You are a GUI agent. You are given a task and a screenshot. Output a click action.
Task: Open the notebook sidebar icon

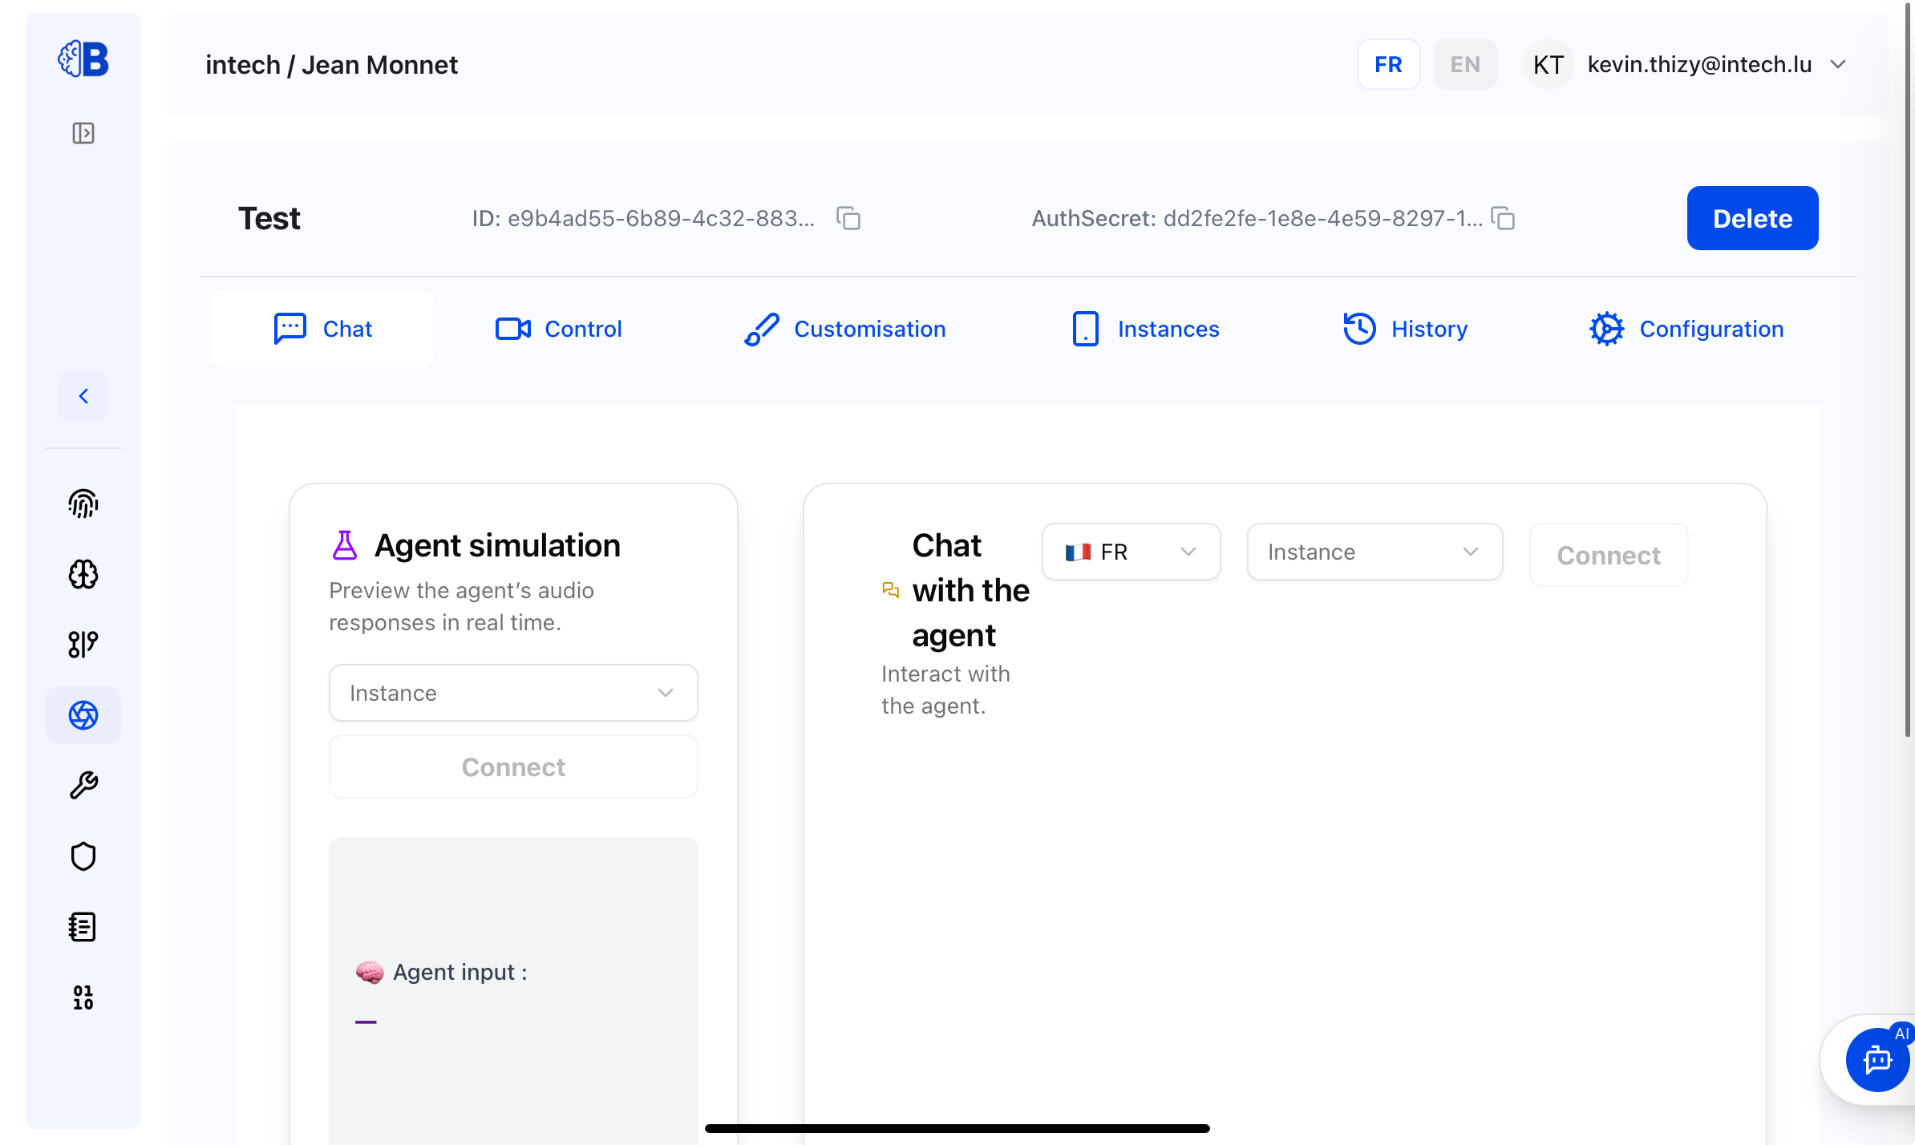click(83, 927)
